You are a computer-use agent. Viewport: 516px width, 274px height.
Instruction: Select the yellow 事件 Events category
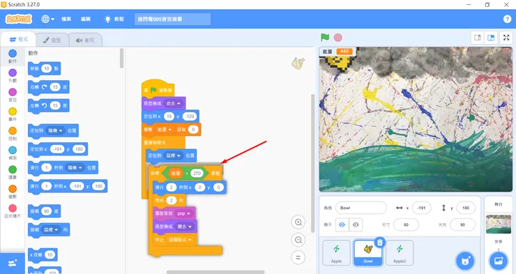[13, 114]
